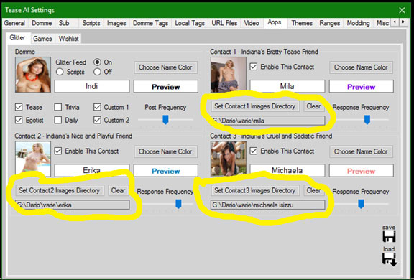The image size is (414, 280).
Task: Click the load floppy disk icon
Action: point(390,259)
